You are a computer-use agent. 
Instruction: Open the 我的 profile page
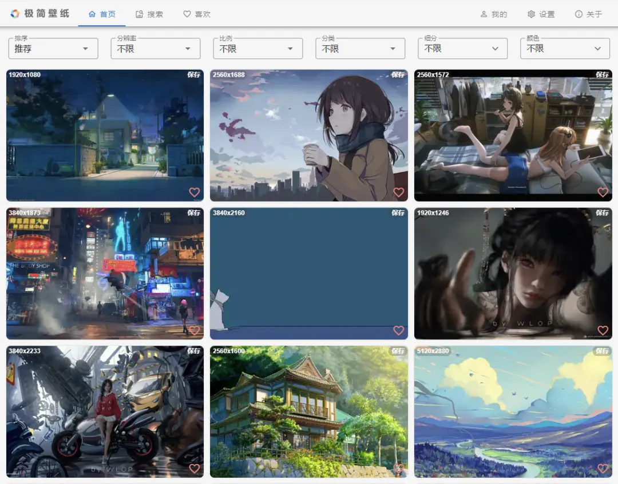coord(493,14)
